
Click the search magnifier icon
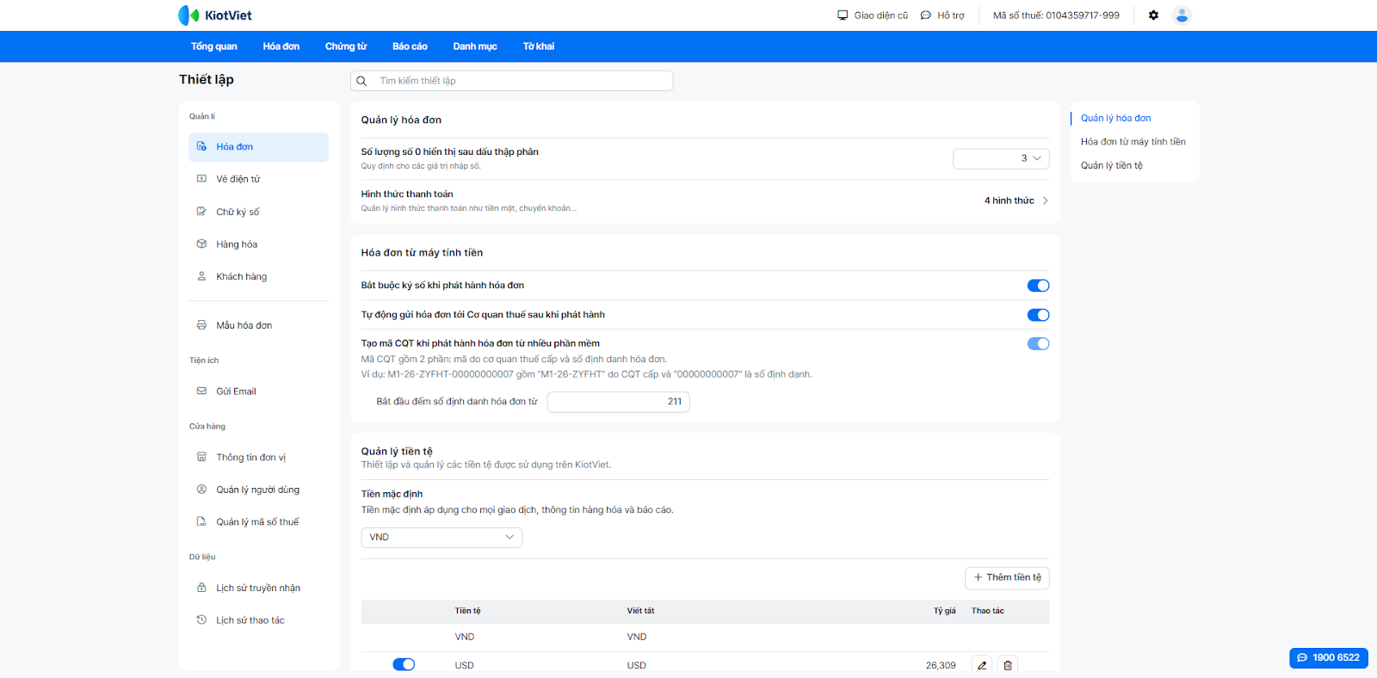coord(362,81)
